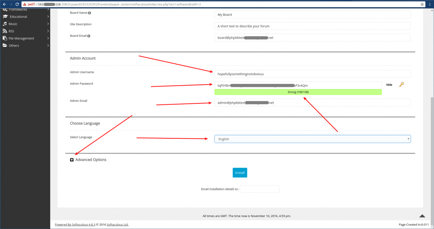Viewport: 434px width, 229px height.
Task: Click the Admin Username label
Action: coord(82,72)
